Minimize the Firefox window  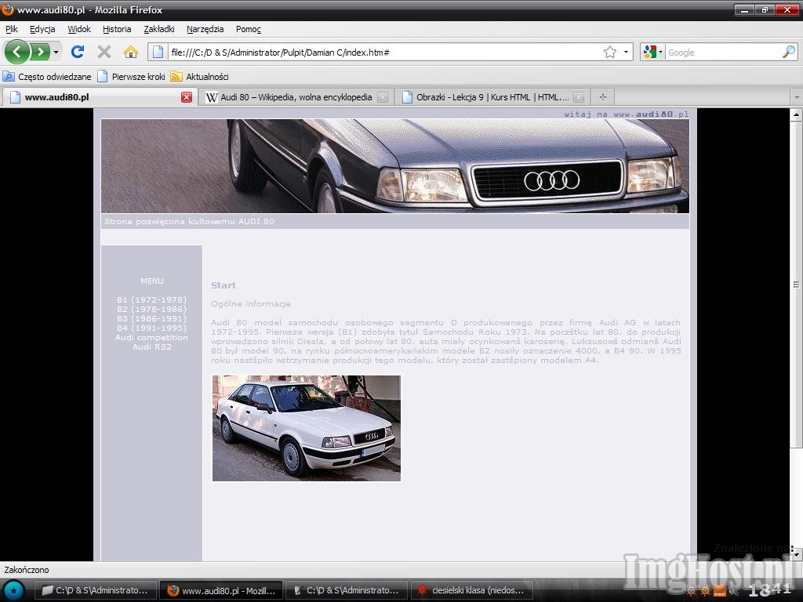pos(744,9)
